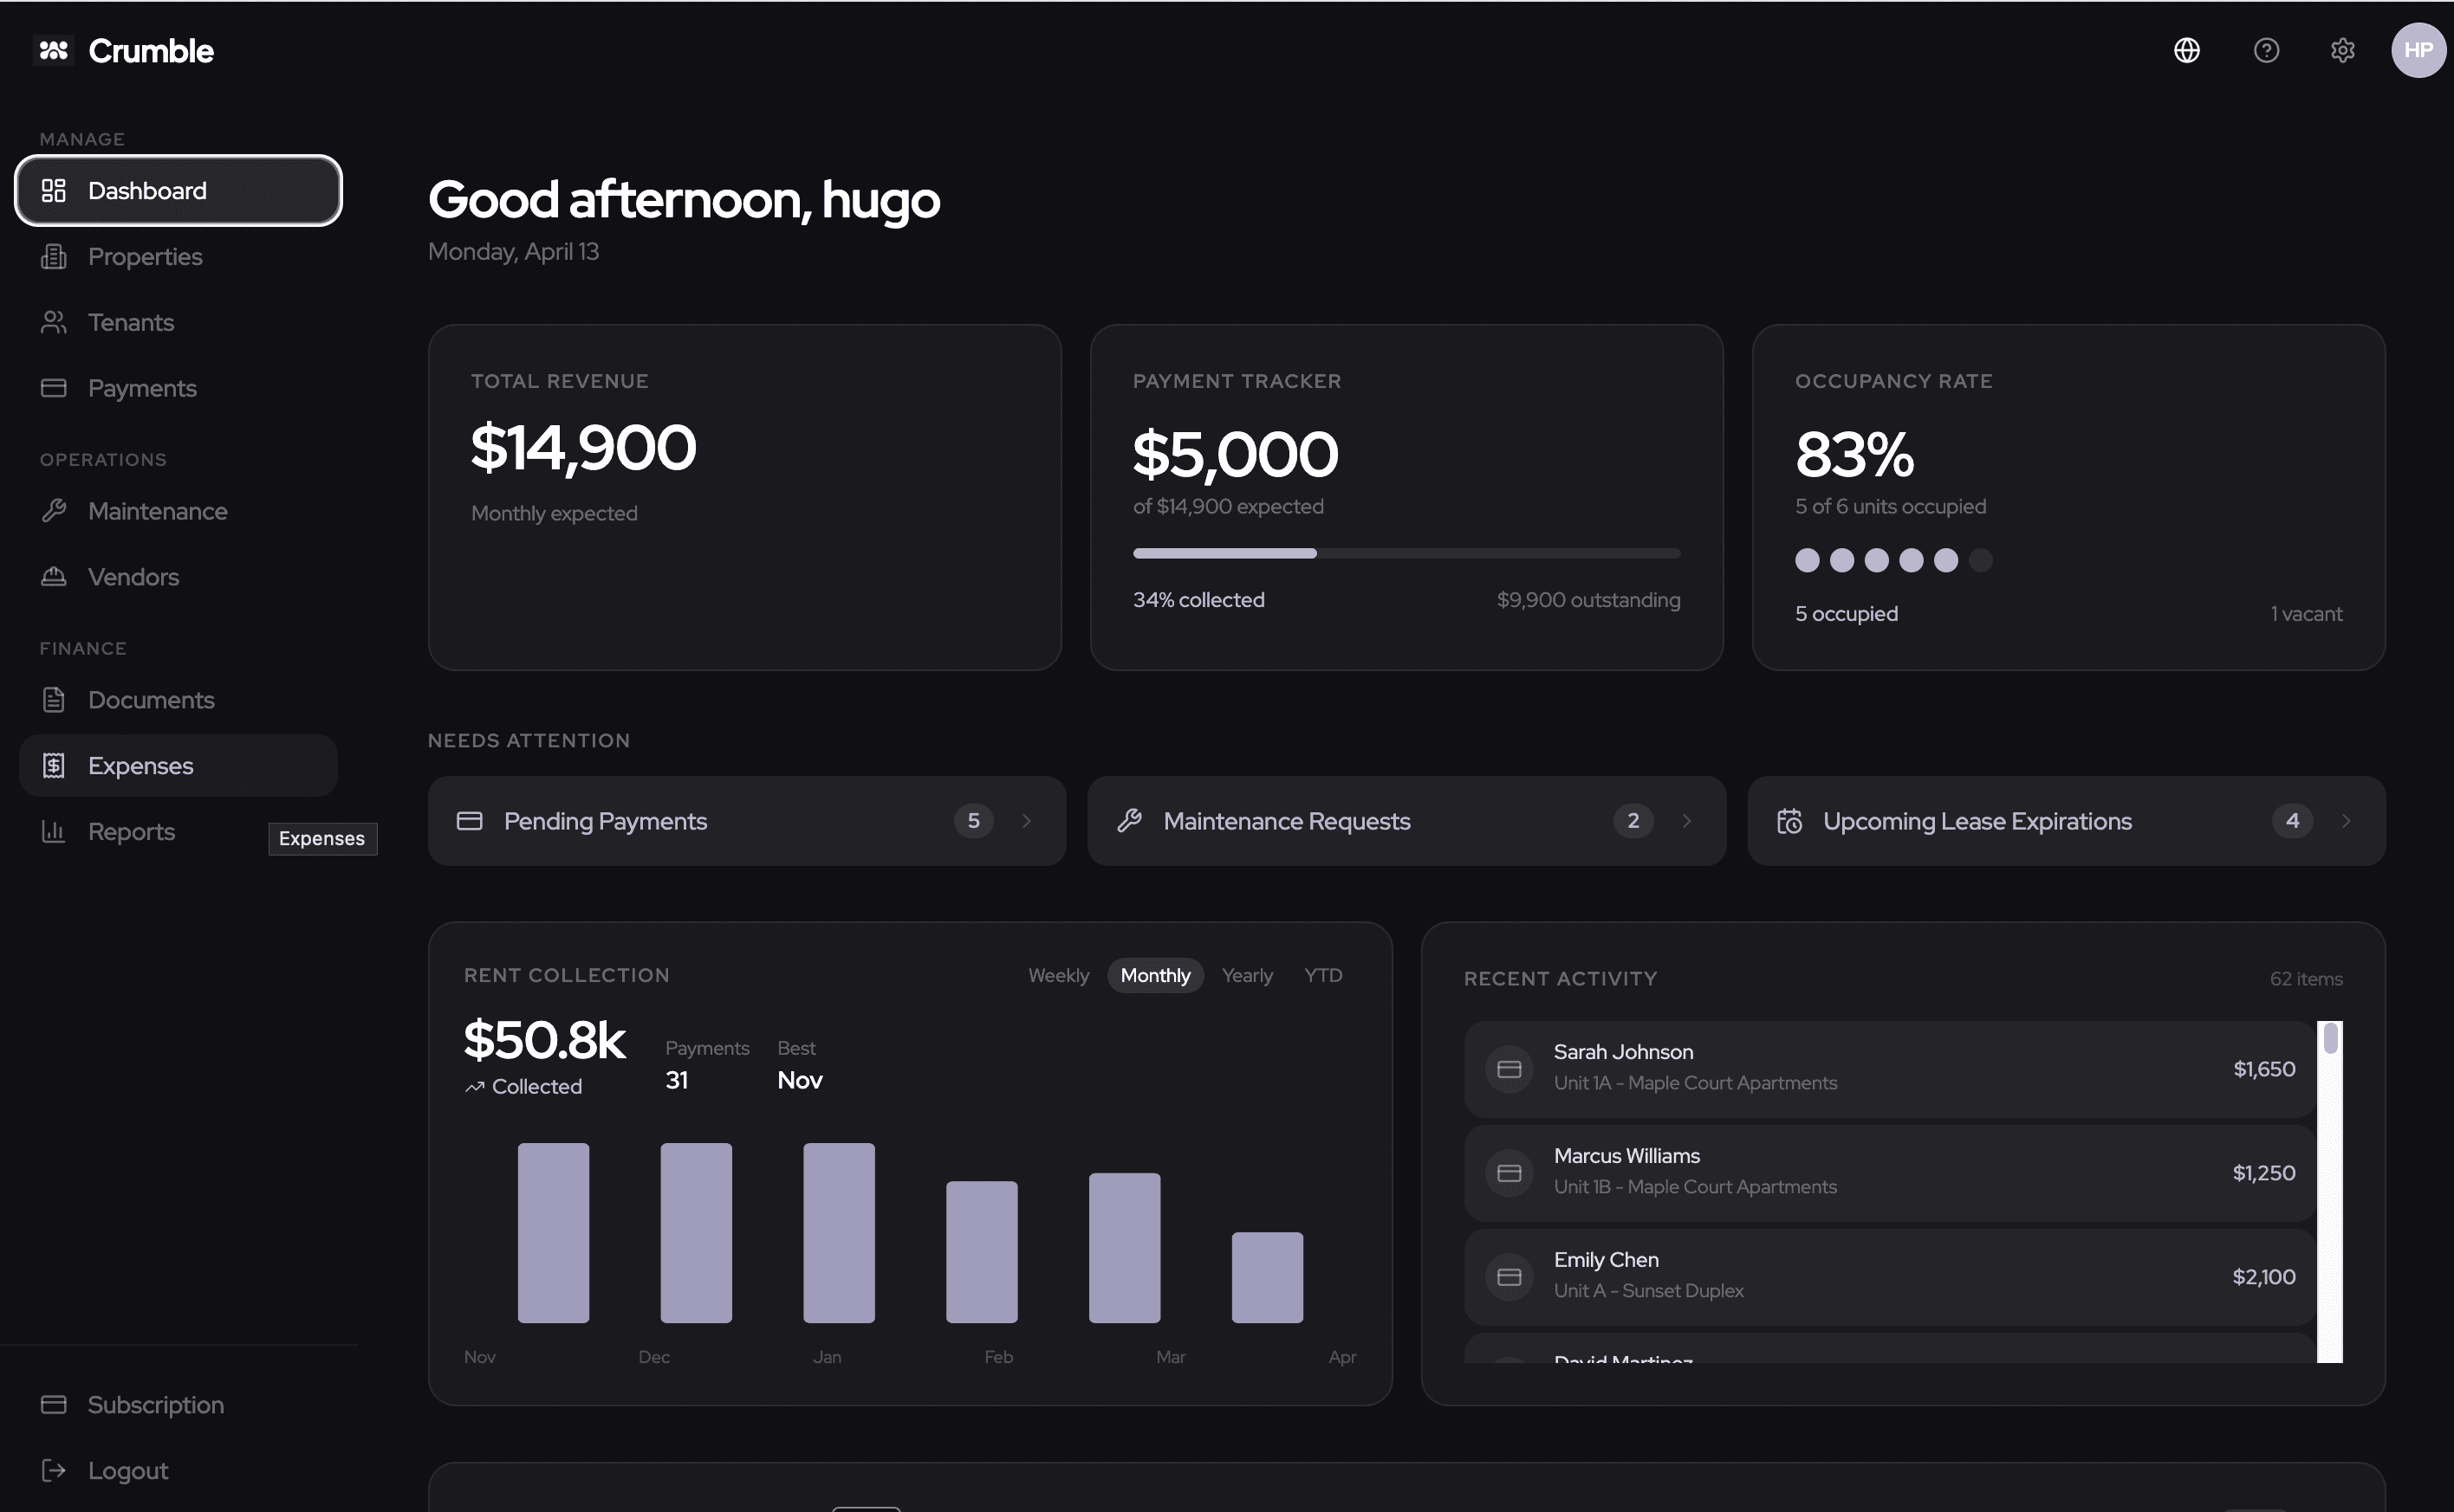Viewport: 2454px width, 1512px height.
Task: Click the Logout link
Action: coord(127,1470)
